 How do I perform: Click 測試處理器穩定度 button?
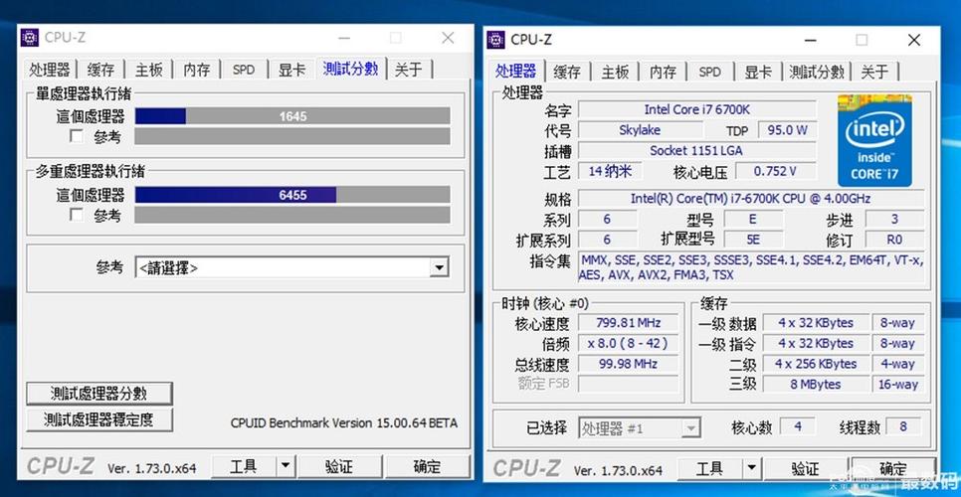coord(99,419)
